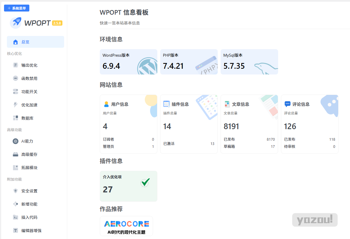This screenshot has height=239, width=350.
Task: Click the 文章信息 document icon
Action: 227,104
